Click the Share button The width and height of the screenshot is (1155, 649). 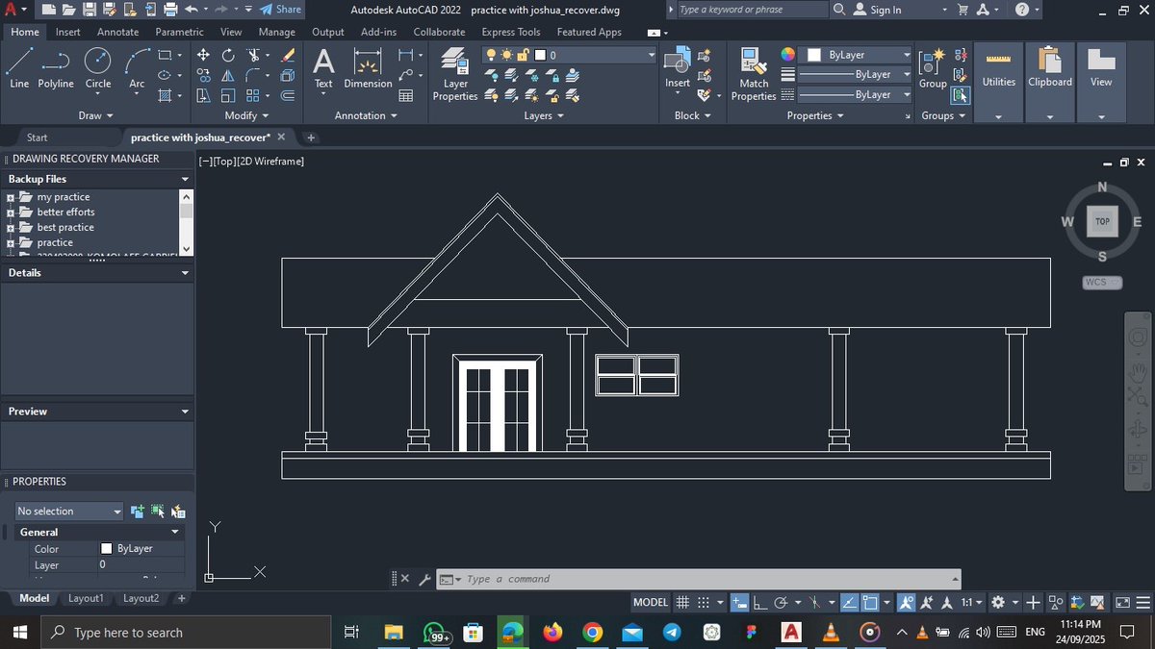tap(280, 10)
